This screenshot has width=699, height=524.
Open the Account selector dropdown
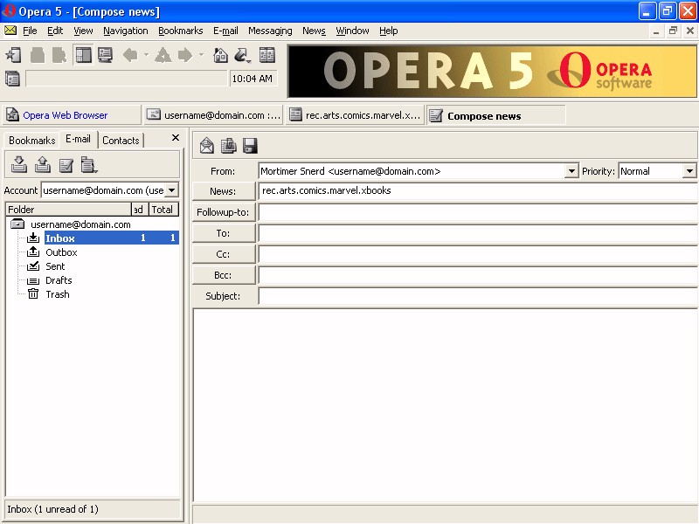[x=171, y=190]
